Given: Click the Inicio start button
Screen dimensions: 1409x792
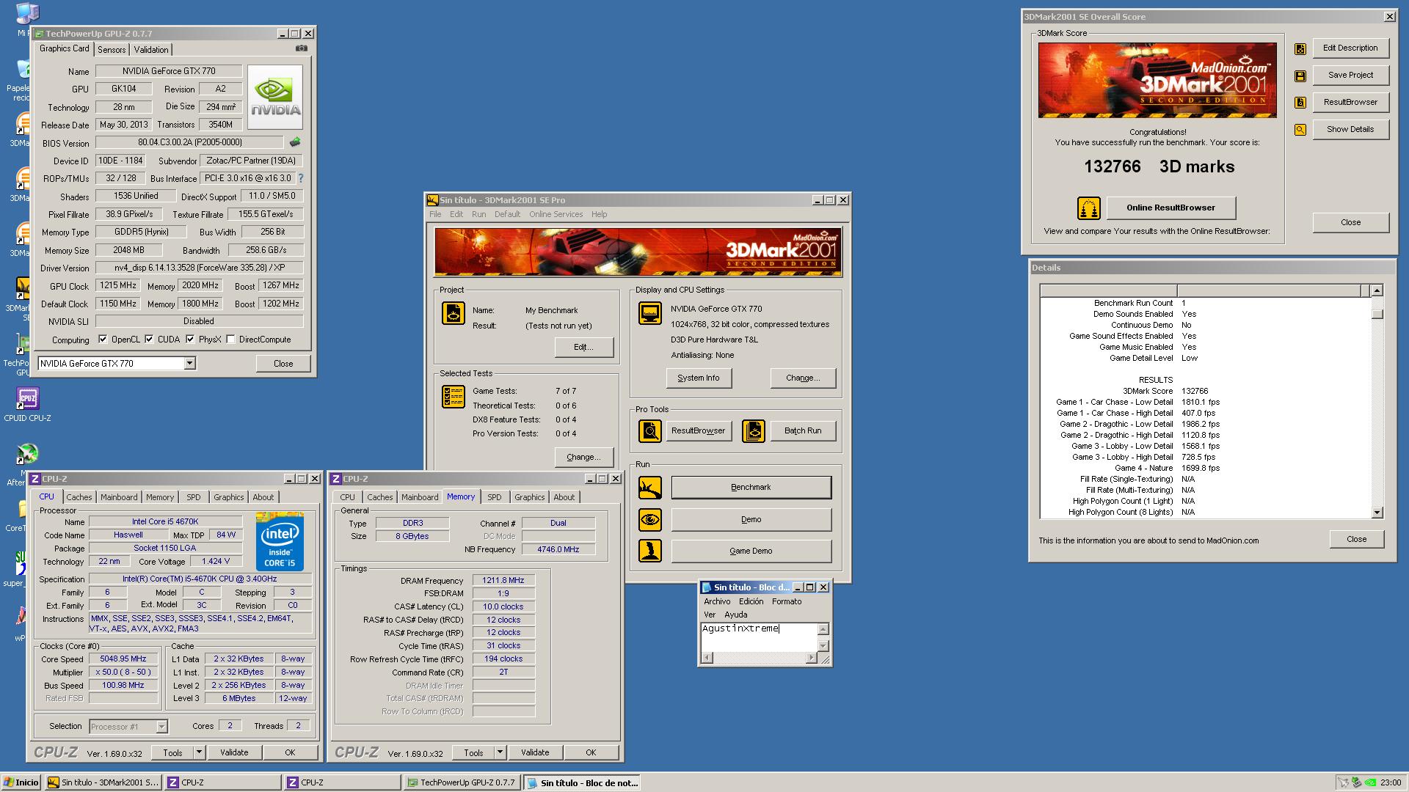Looking at the screenshot, I should tap(21, 782).
